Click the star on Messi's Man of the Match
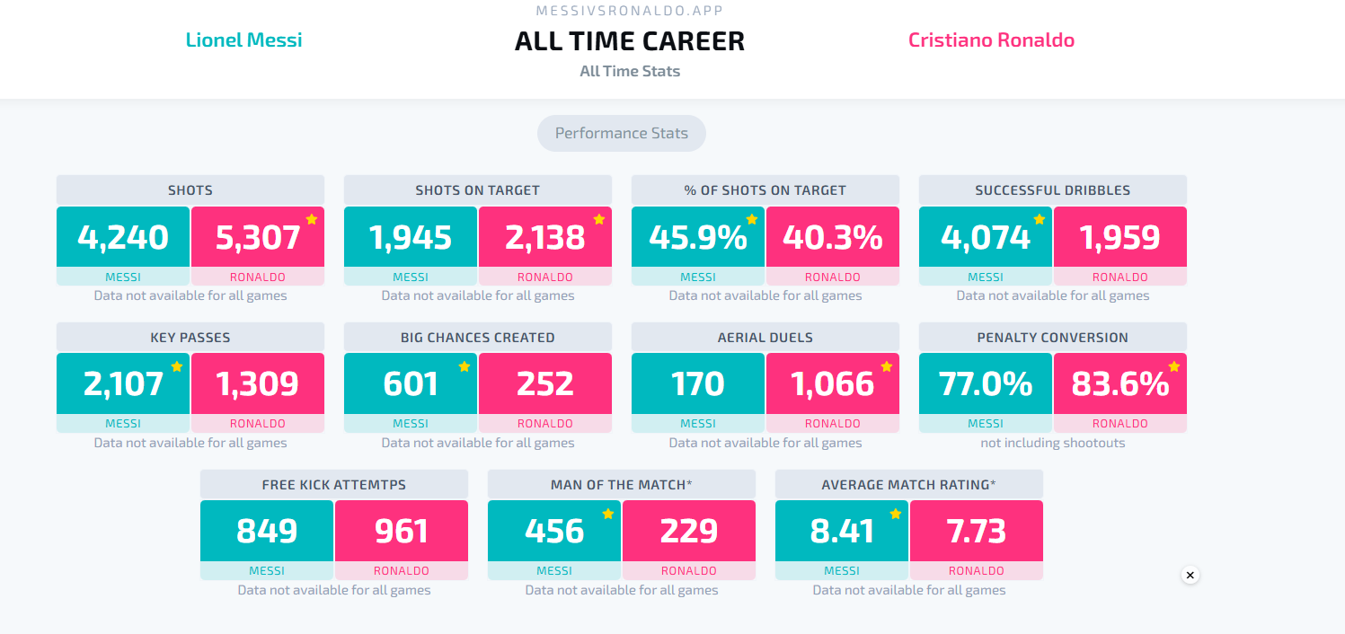Viewport: 1345px width, 634px height. point(608,514)
